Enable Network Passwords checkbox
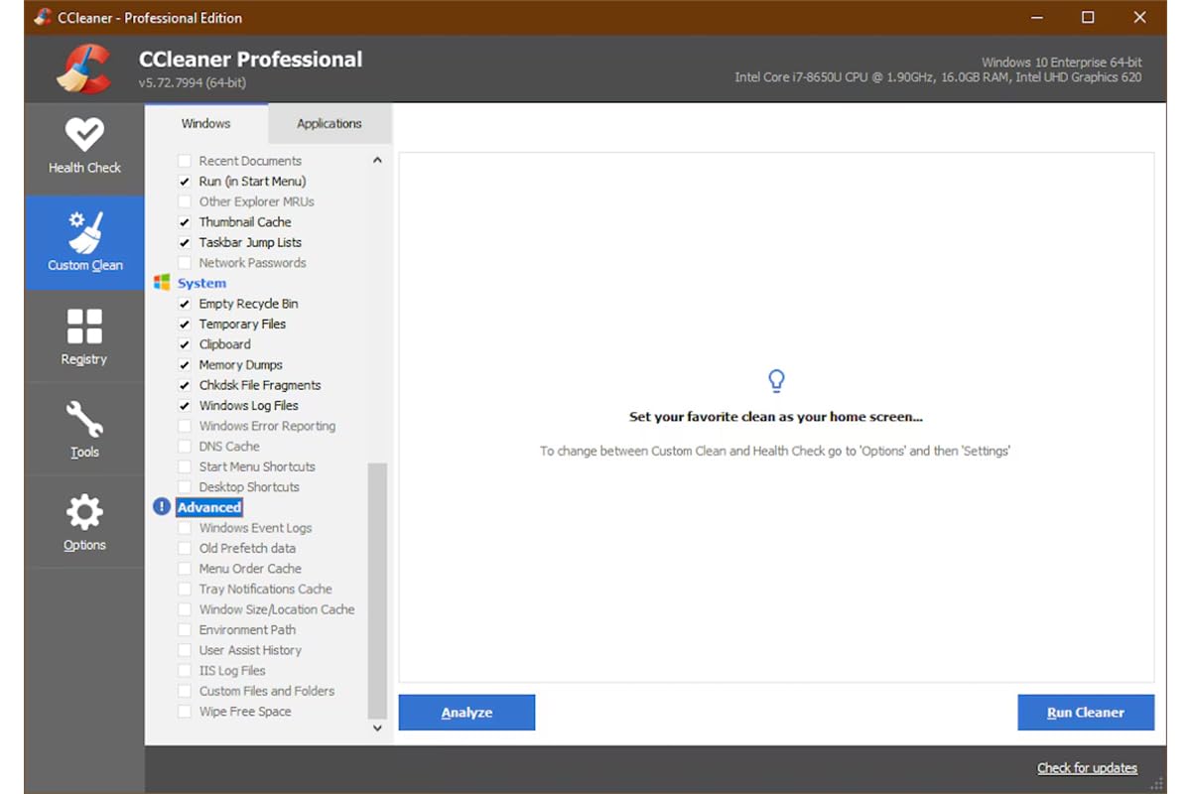The image size is (1191, 794). pos(185,263)
